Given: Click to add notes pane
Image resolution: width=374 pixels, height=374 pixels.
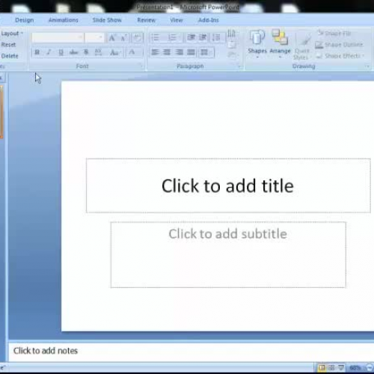Looking at the screenshot, I should (191, 351).
